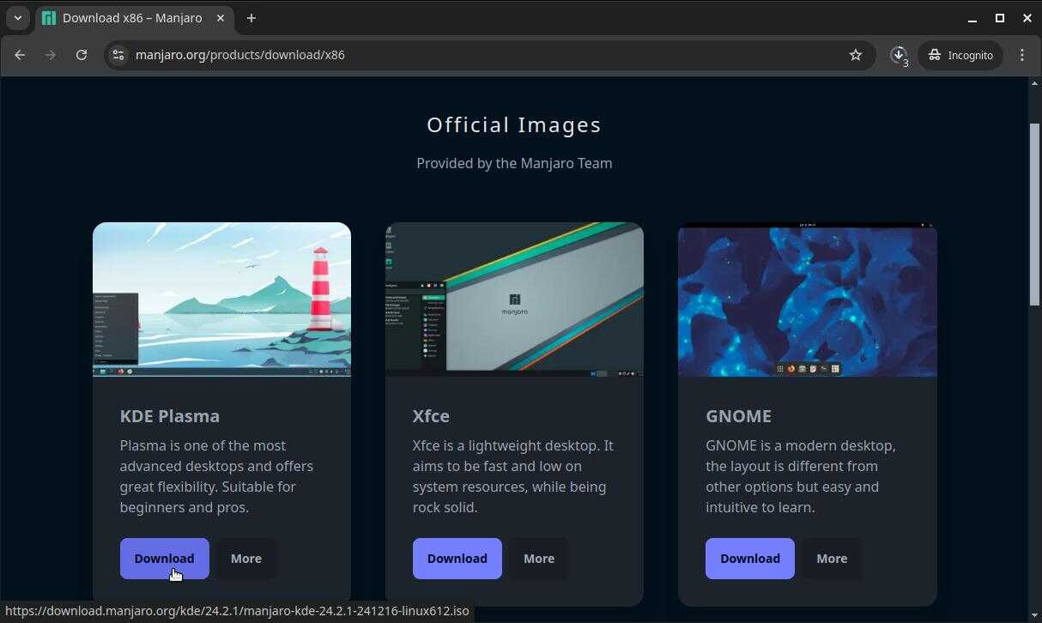Click More on the GNOME card
The image size is (1042, 623).
click(832, 559)
